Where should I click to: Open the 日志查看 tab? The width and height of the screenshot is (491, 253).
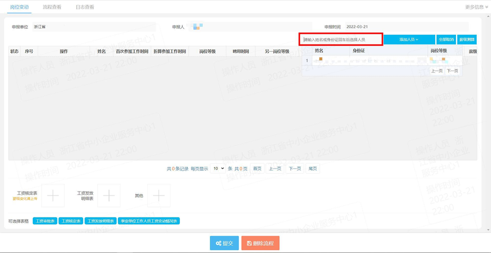point(85,7)
